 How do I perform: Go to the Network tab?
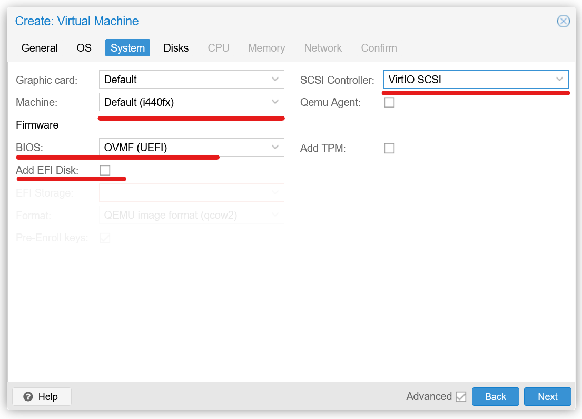click(x=323, y=48)
